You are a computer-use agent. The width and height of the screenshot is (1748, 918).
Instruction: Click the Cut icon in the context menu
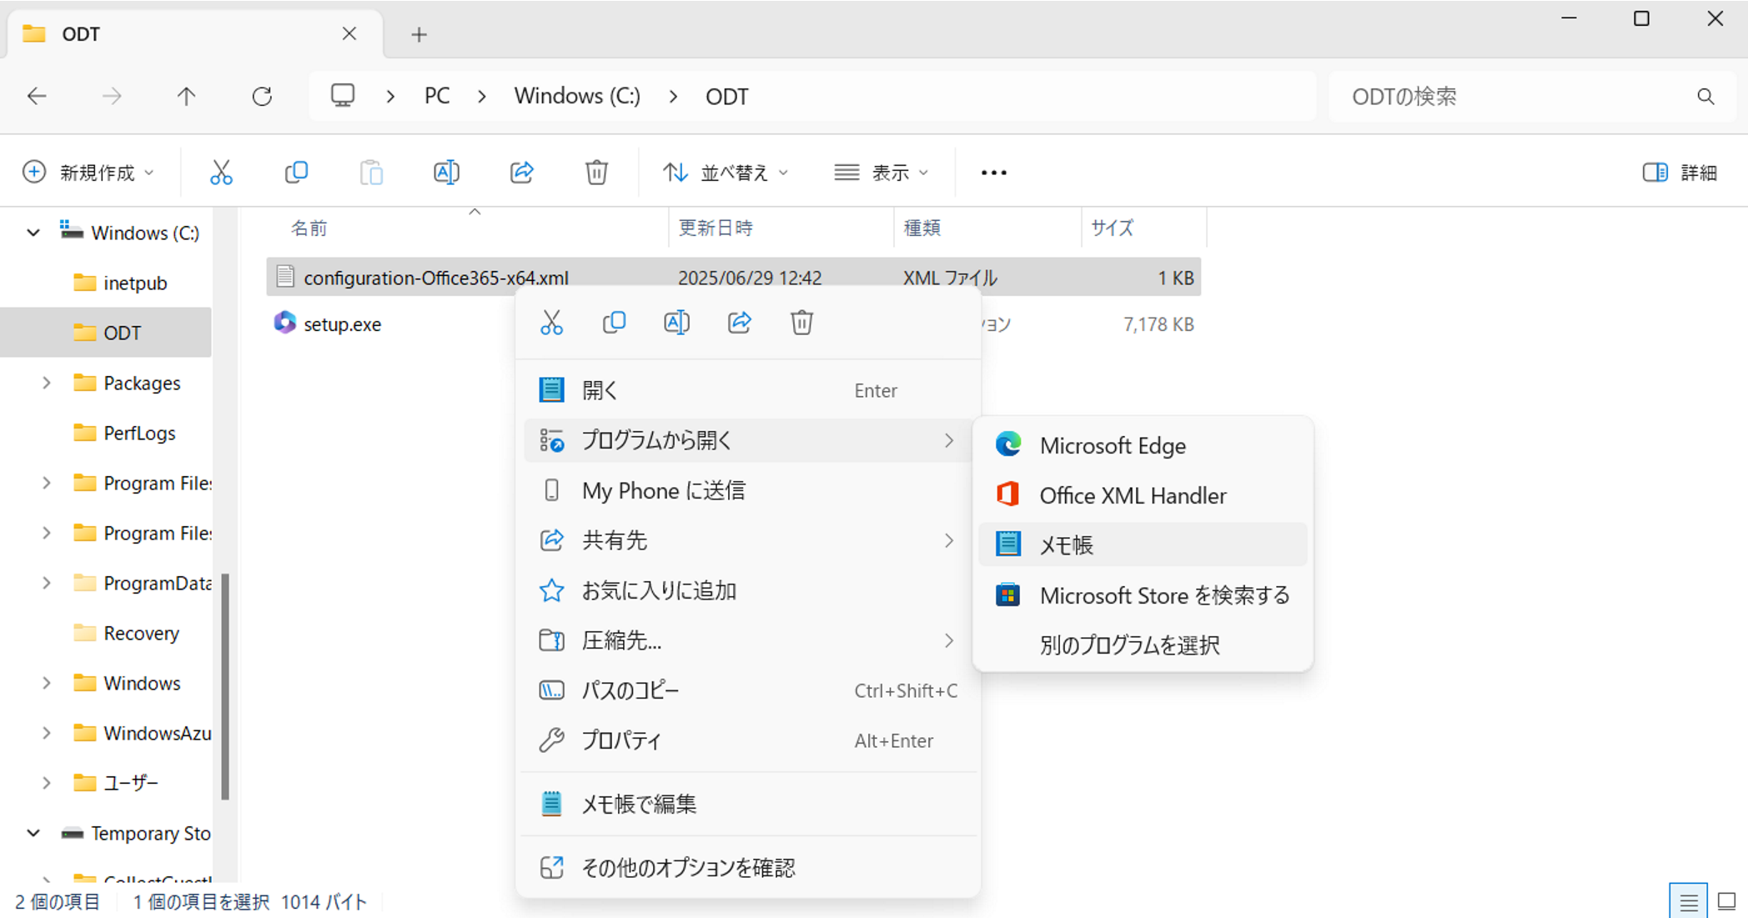pyautogui.click(x=551, y=323)
